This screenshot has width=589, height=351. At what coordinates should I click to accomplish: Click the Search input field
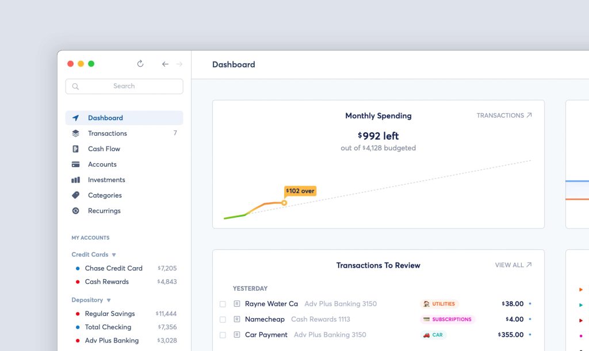pyautogui.click(x=124, y=86)
